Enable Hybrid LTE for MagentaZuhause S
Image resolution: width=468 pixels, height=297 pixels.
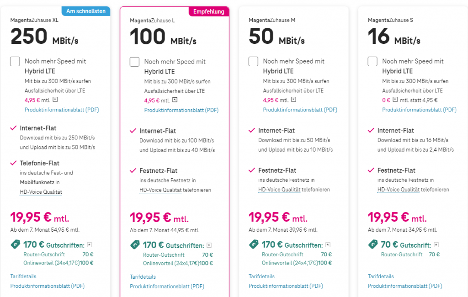(372, 61)
